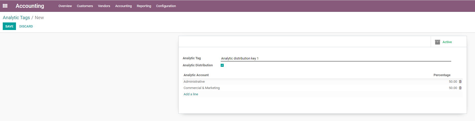The height and width of the screenshot is (121, 475).
Task: Sort by the Analytic Account column header
Action: tap(196, 75)
